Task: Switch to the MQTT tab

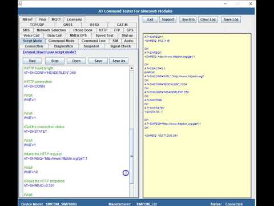Action: click(56, 19)
